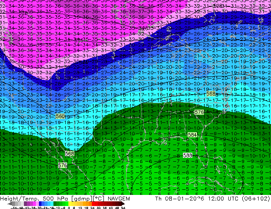This screenshot has height=209, width=271.
Task: Click the bright red 24°C legend swatch
Action: click(x=93, y=203)
